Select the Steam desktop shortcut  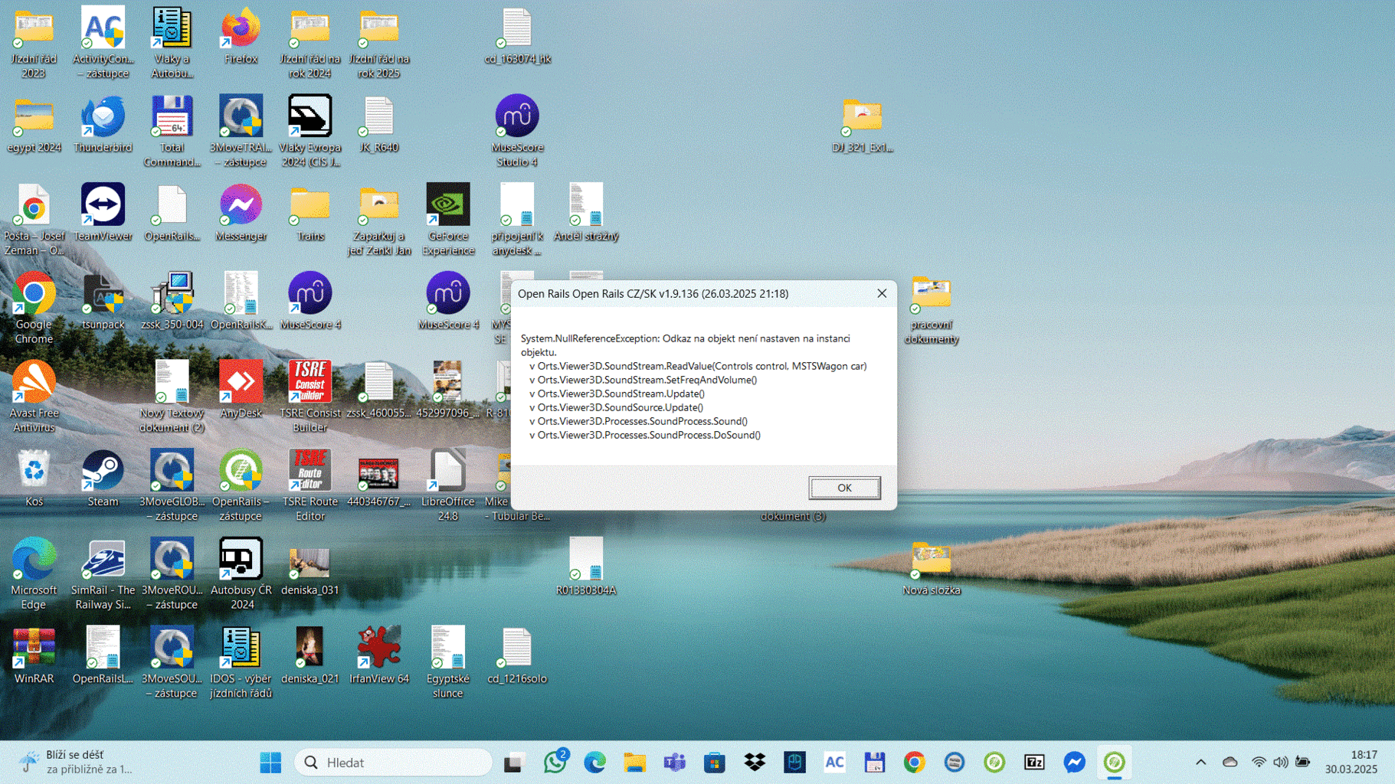pos(103,479)
